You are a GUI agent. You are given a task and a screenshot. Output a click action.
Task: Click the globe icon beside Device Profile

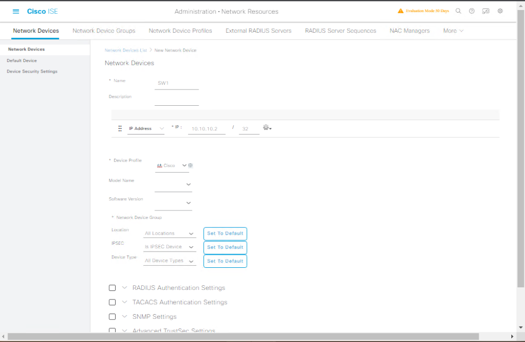pos(191,165)
